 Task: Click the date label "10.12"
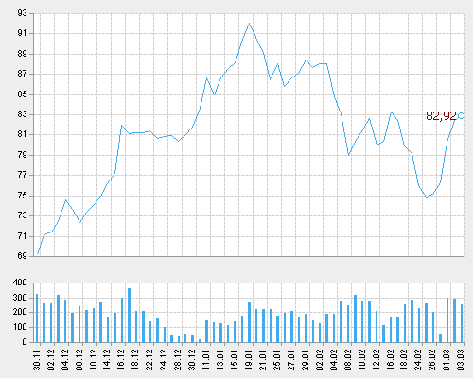pyautogui.click(x=94, y=359)
